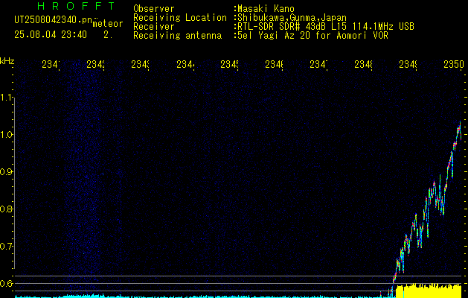Click '5el Yagi Az 20 for Aomori VOR'
This screenshot has height=298, width=468.
pos(312,36)
